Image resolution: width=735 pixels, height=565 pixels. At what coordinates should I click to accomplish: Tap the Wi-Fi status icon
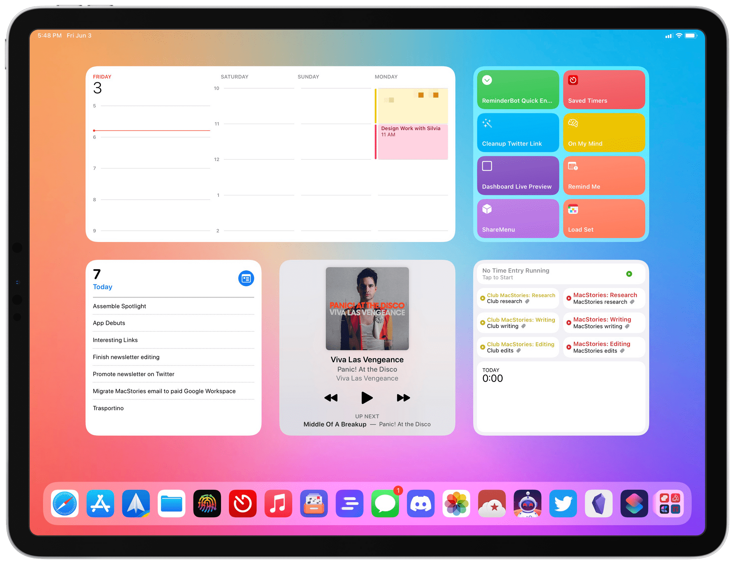click(x=679, y=35)
